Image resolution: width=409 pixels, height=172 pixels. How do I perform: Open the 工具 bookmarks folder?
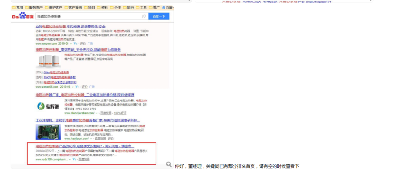[142, 8]
